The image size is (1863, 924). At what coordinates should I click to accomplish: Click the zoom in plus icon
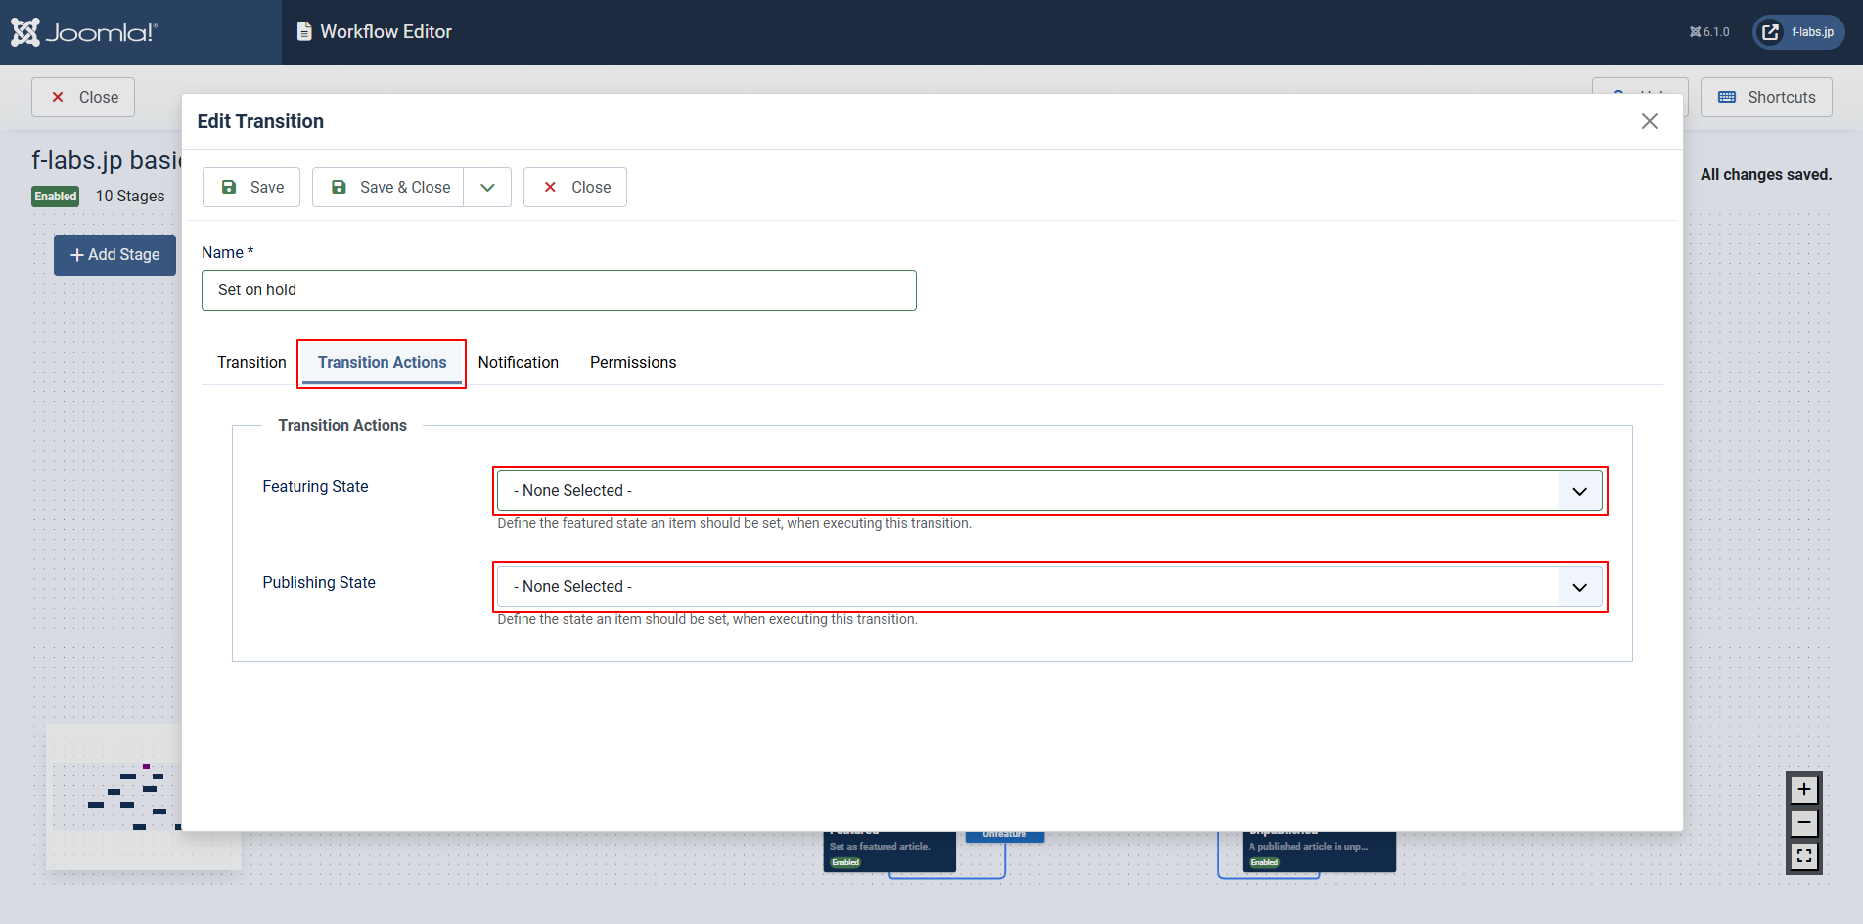[1803, 789]
